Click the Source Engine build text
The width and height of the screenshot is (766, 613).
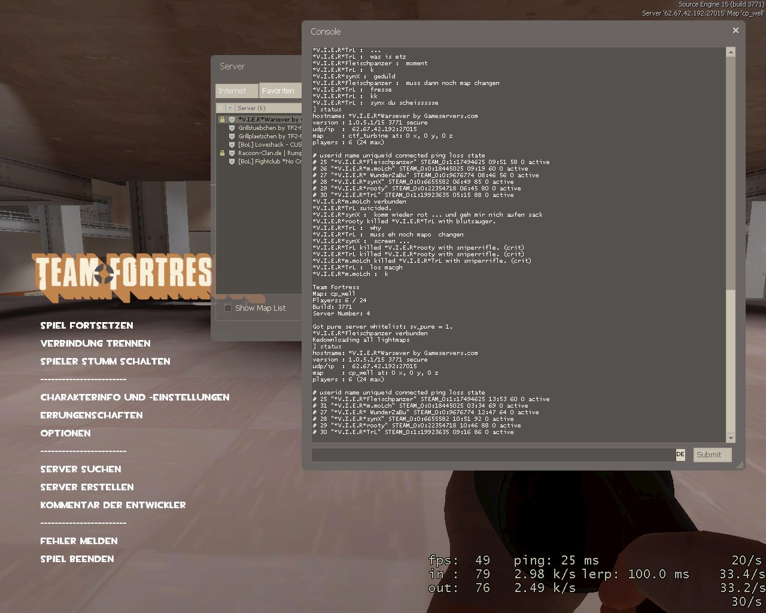[x=721, y=4]
